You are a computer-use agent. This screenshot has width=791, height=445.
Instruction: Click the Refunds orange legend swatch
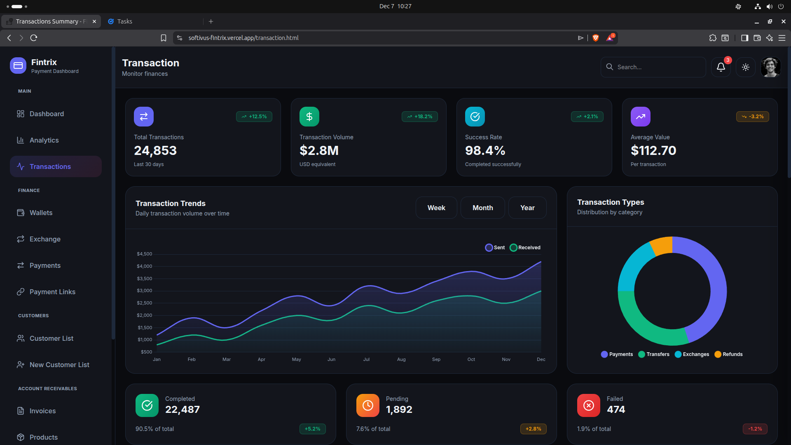click(x=718, y=354)
